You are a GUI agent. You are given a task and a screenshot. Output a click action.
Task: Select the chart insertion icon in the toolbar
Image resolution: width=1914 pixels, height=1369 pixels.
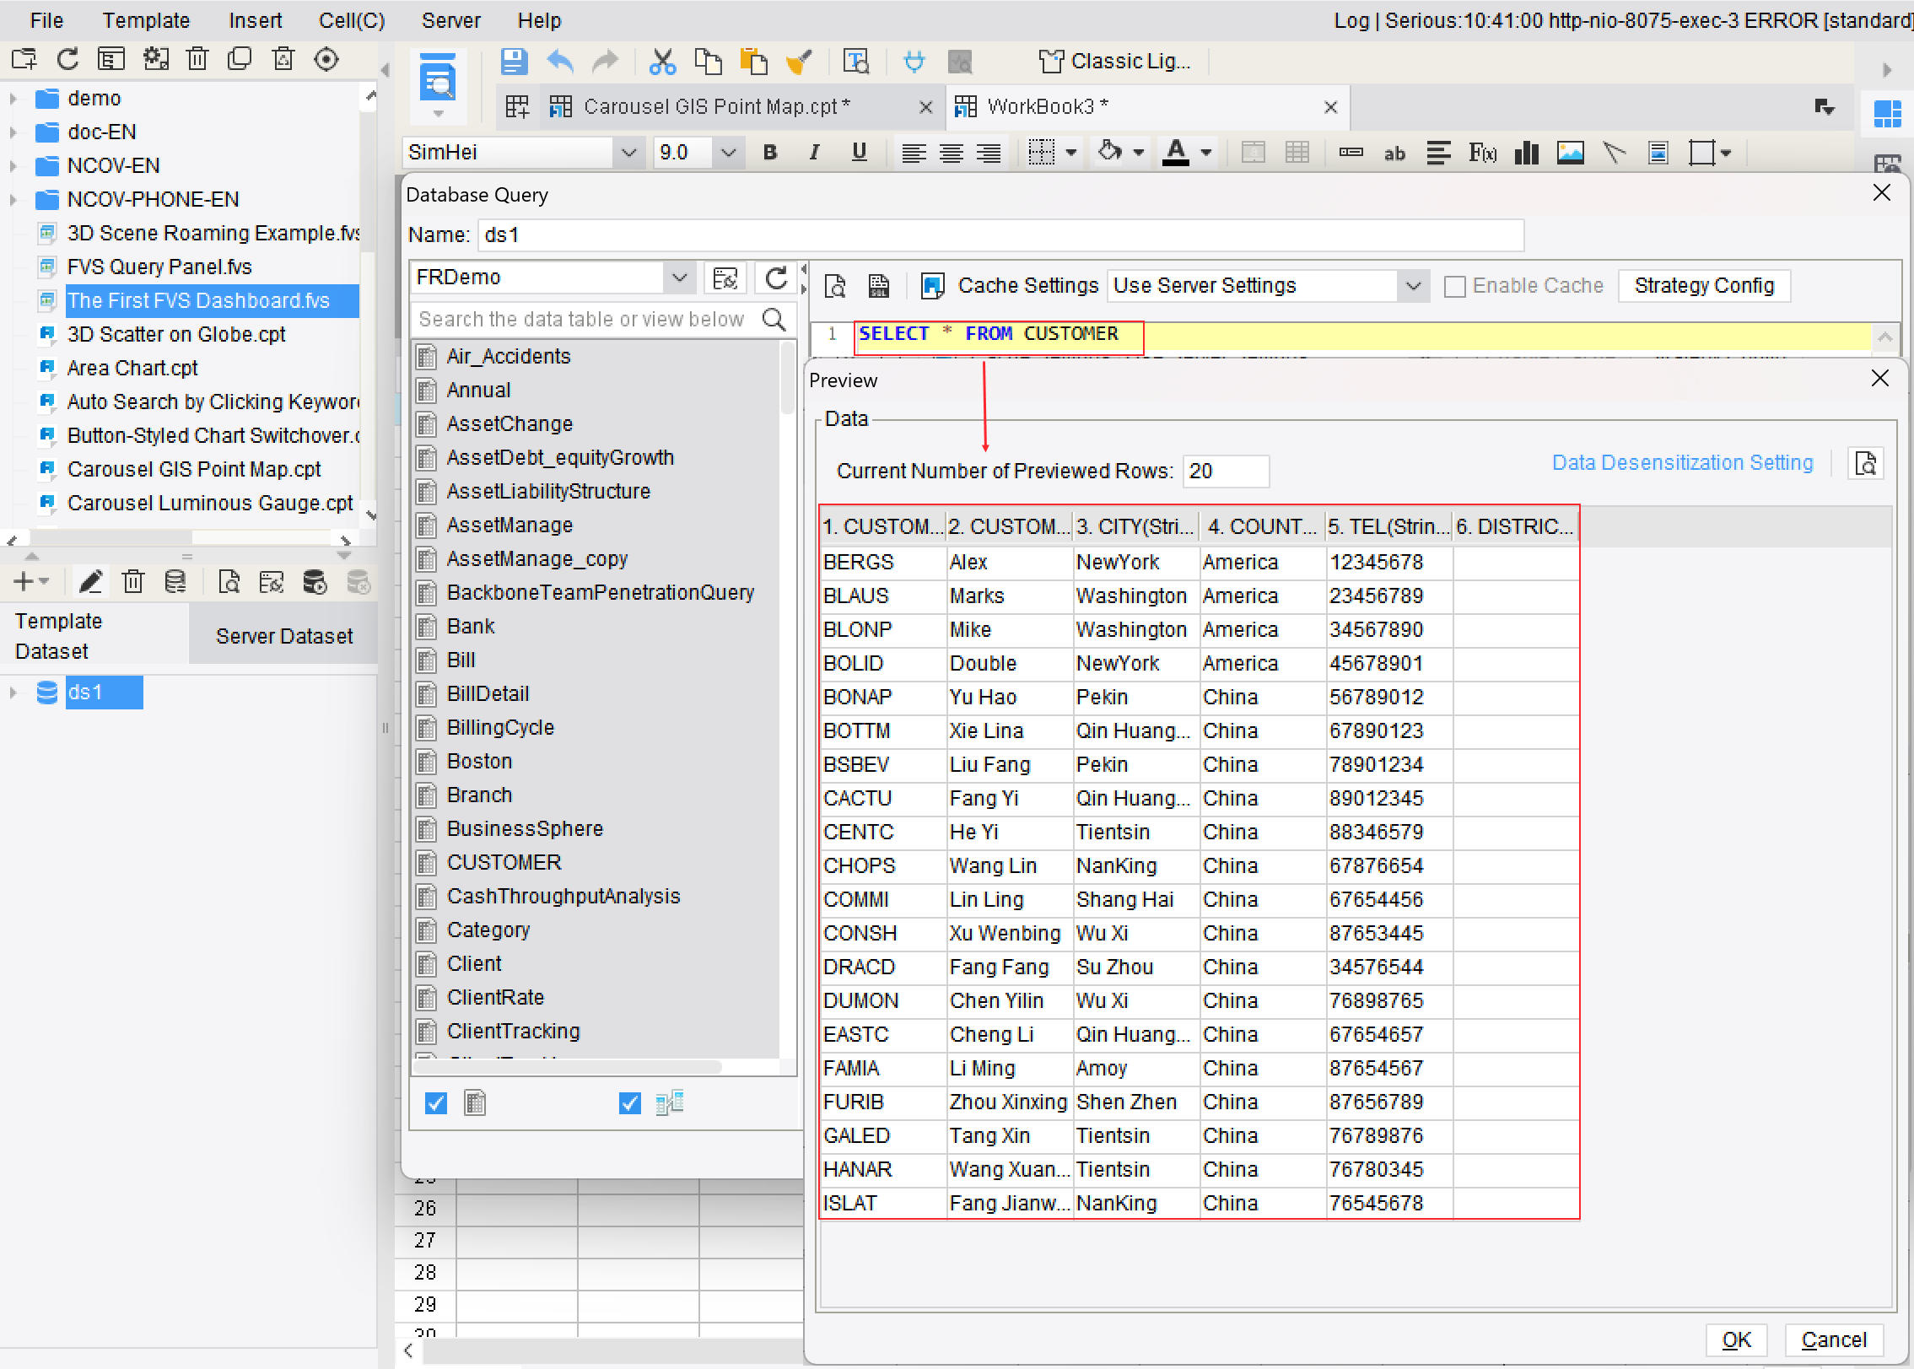click(1527, 153)
